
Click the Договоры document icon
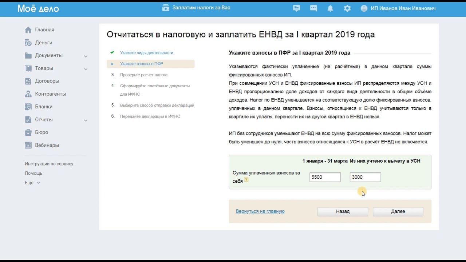tap(28, 81)
